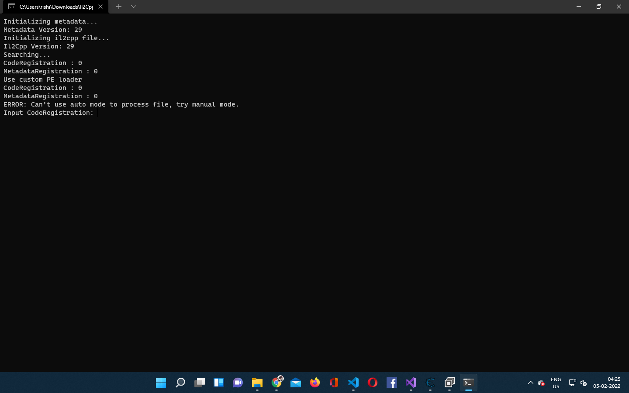Open the Facebook app

[392, 383]
